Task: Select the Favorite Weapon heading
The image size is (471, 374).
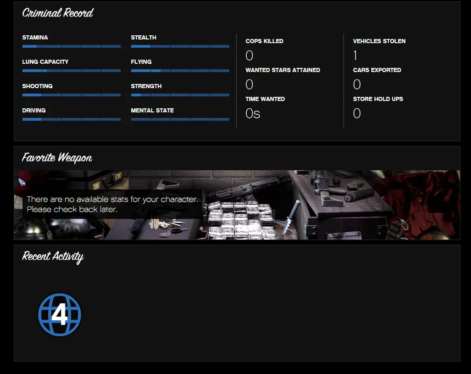Action: coord(57,157)
